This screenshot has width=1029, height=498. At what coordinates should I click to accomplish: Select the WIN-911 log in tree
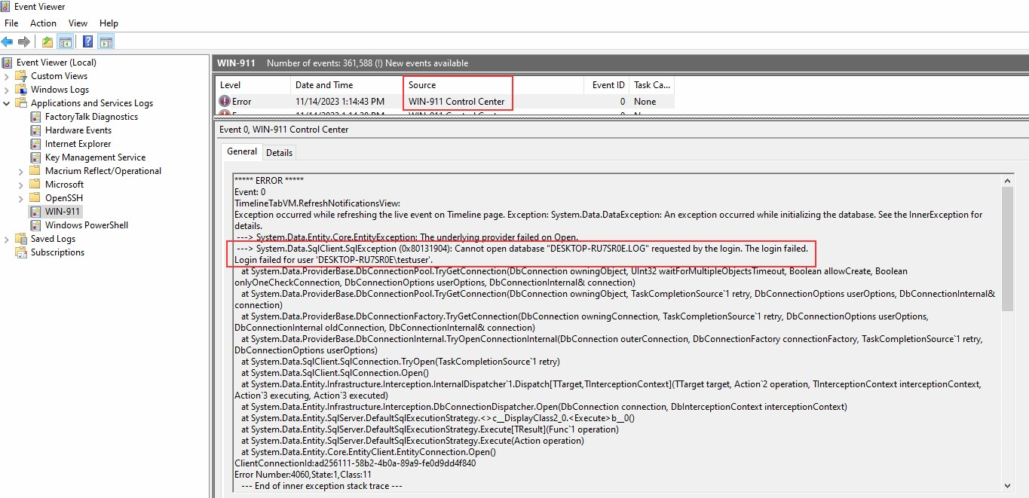click(x=62, y=212)
